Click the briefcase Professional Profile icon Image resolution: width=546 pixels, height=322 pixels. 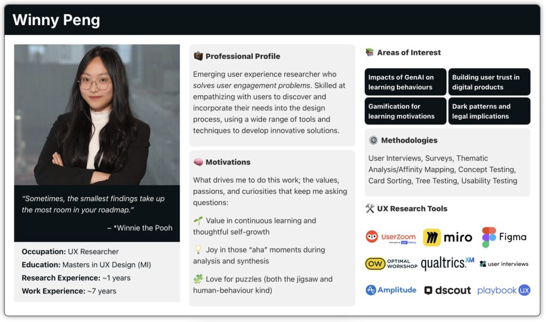coord(197,56)
